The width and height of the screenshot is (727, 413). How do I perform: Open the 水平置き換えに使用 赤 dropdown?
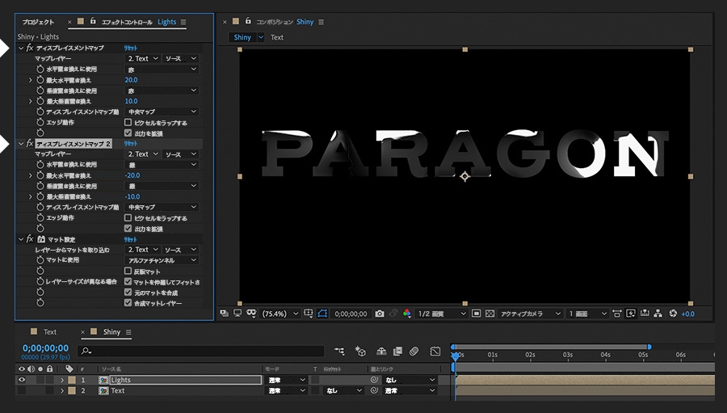click(162, 70)
